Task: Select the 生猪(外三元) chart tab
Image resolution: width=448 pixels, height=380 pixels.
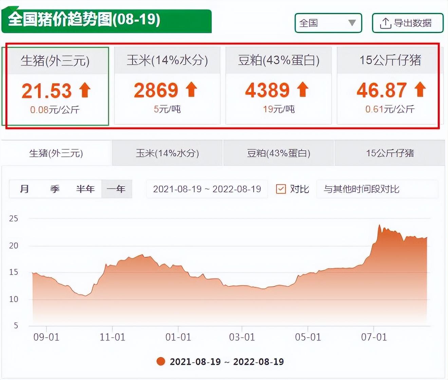Action: tap(56, 153)
